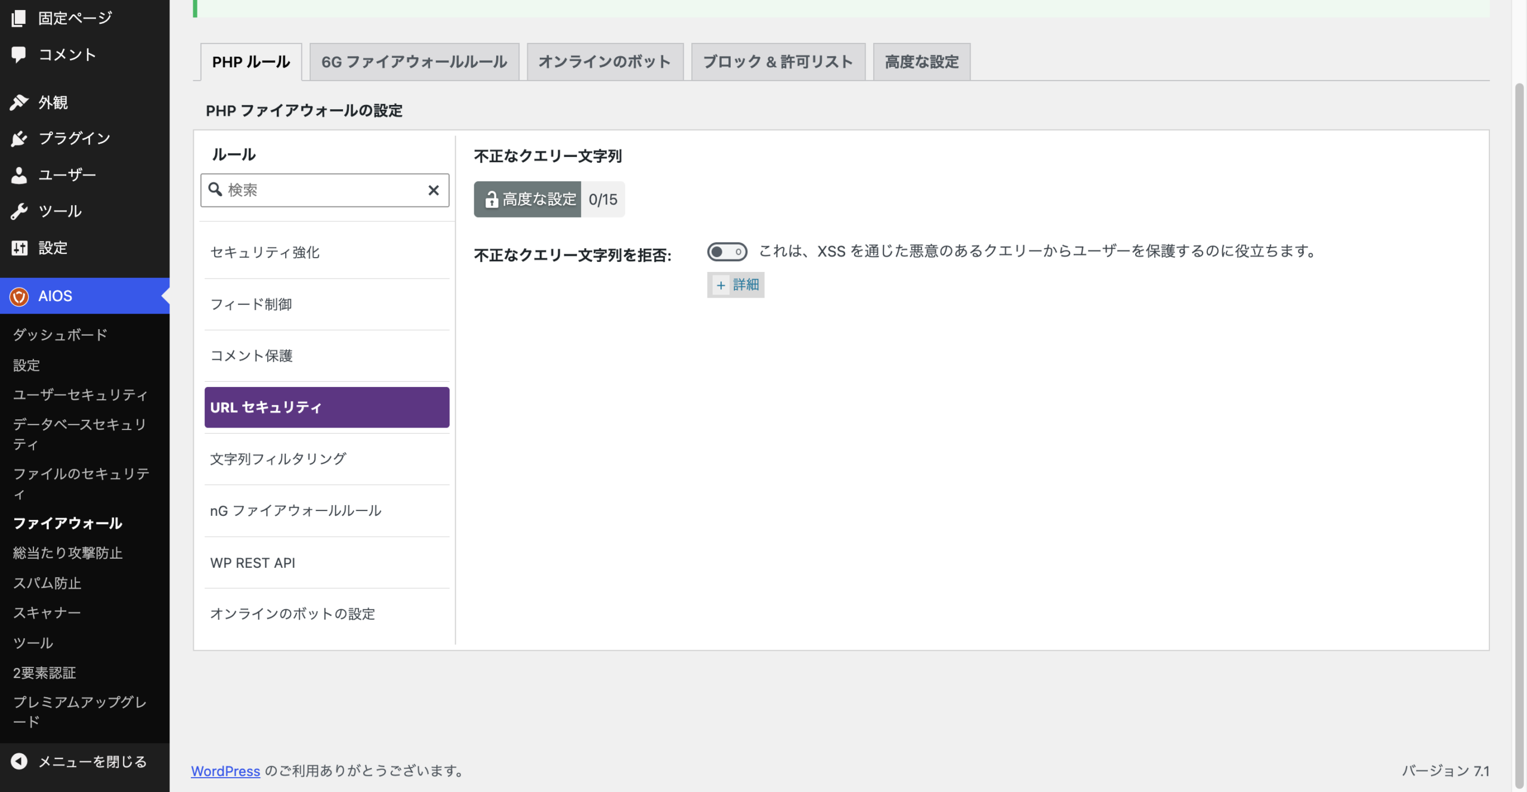Open スパム防止 submenu item
Viewport: 1527px width, 792px height.
coord(47,583)
